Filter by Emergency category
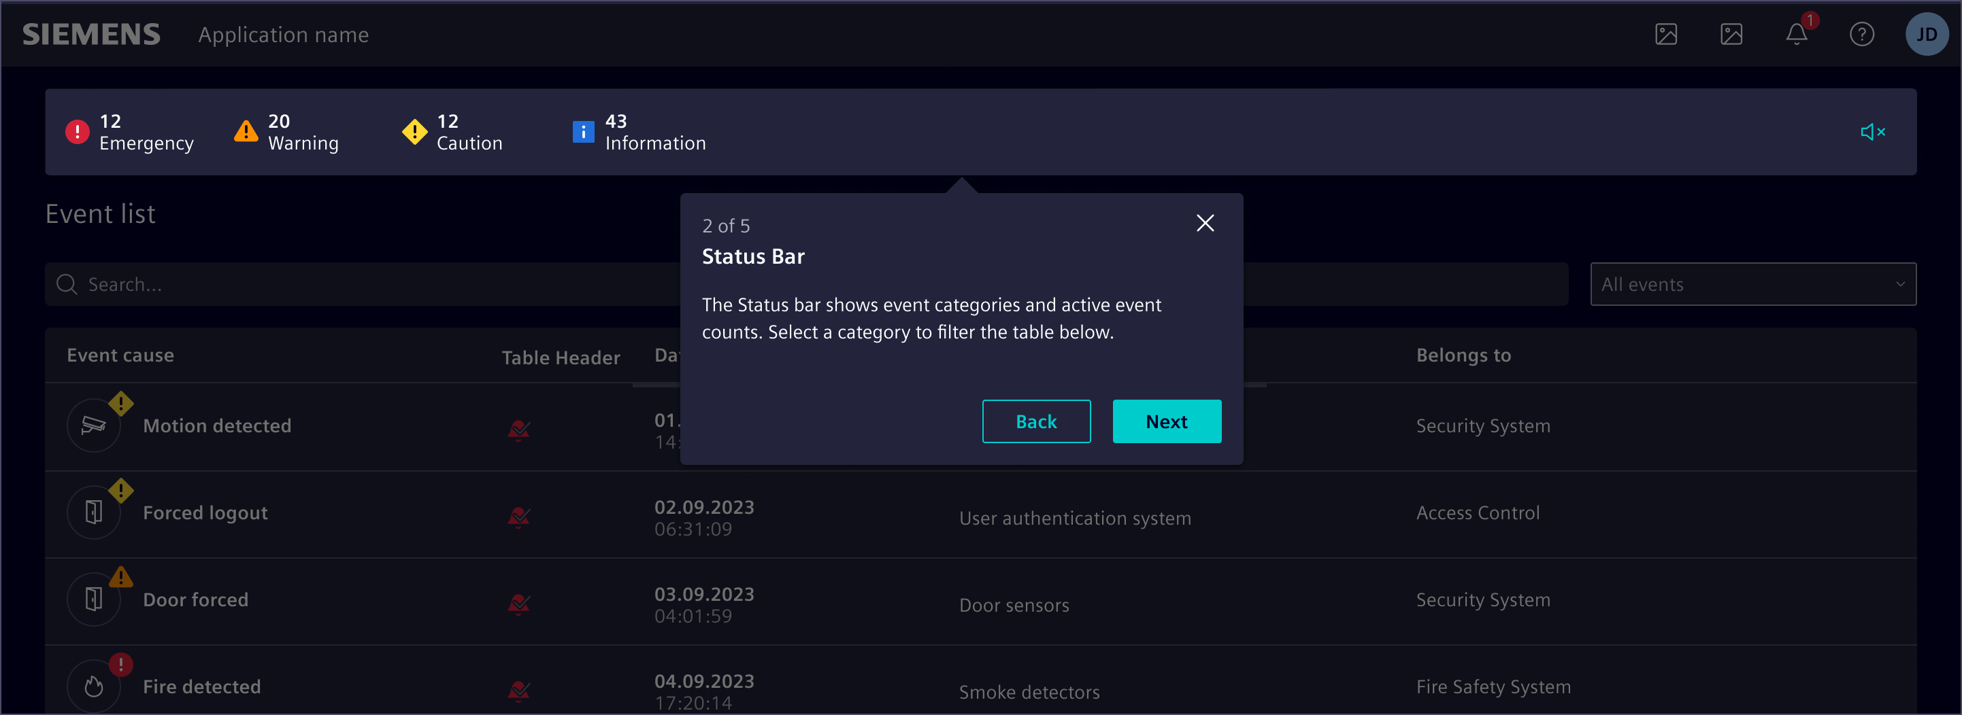The image size is (1962, 715). tap(129, 133)
